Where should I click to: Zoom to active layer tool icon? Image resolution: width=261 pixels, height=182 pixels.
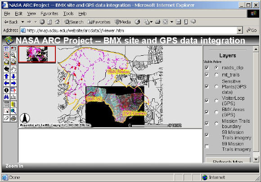point(13,62)
